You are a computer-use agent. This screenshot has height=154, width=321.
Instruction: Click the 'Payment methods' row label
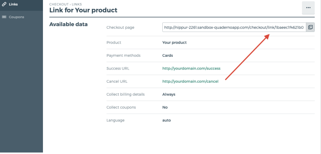(x=123, y=55)
